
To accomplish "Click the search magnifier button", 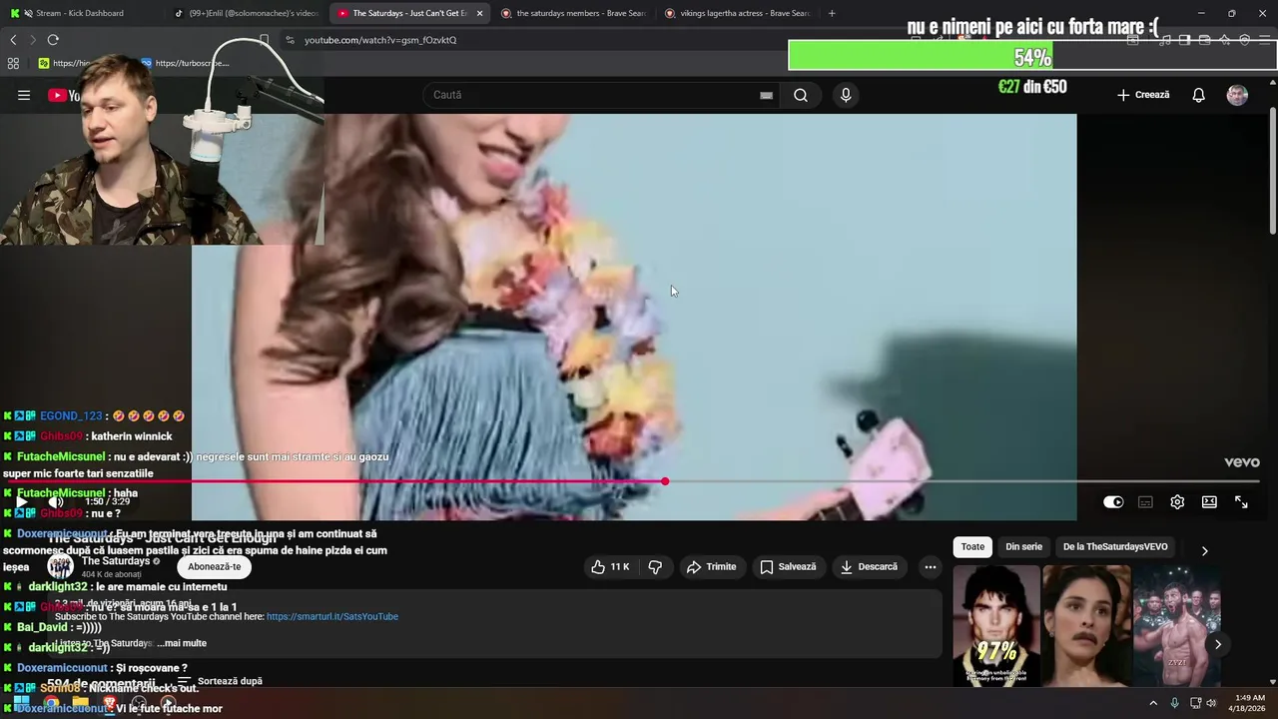I will pos(801,95).
